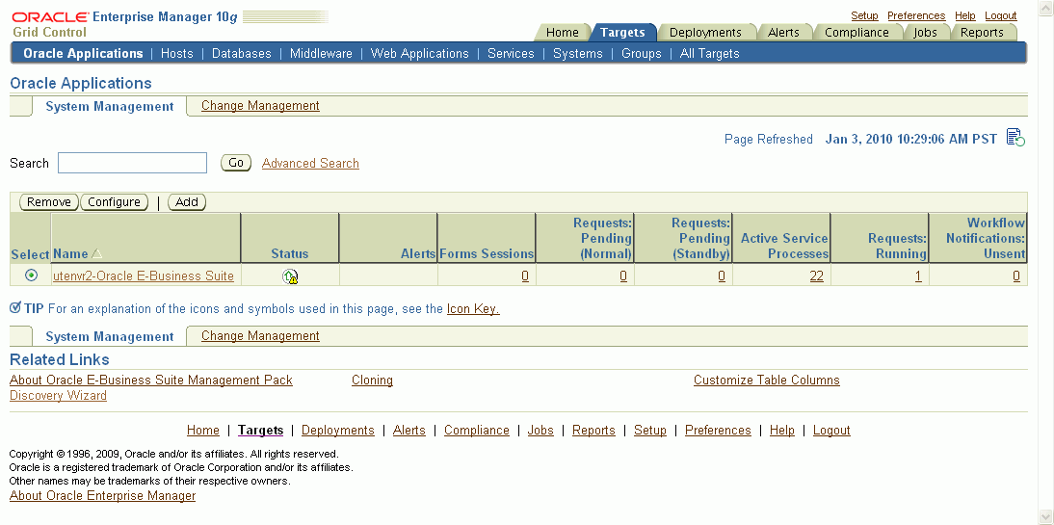Click footer Setup link
Screen dimensions: 1054x525
pyautogui.click(x=650, y=431)
